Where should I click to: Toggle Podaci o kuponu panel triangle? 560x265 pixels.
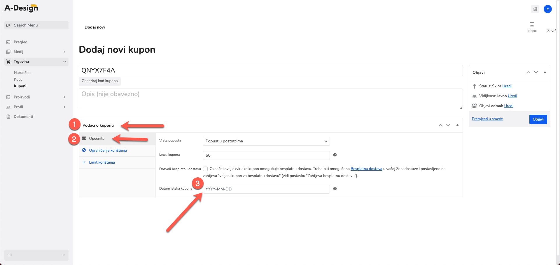tap(457, 125)
